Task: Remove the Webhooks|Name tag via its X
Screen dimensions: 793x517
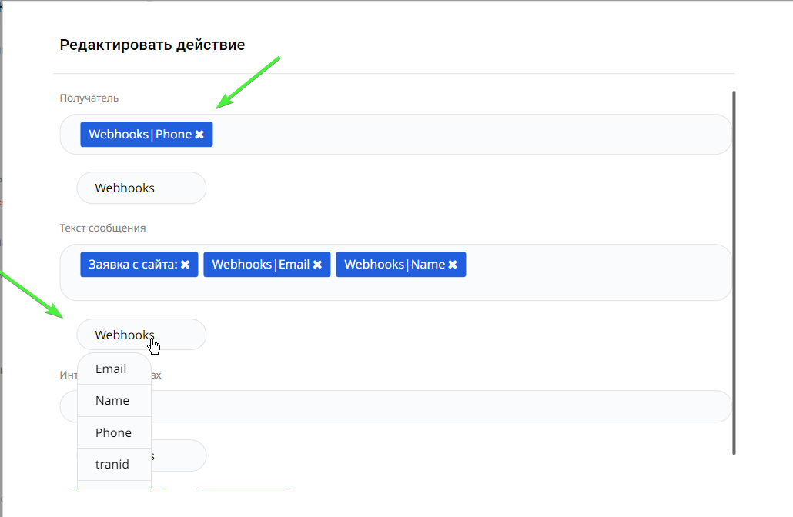Action: (x=453, y=265)
